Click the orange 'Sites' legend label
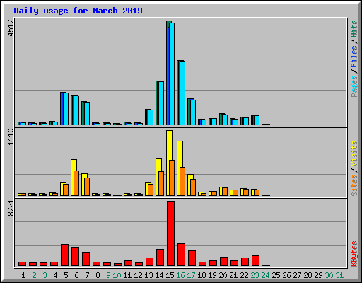This screenshot has height=283, width=362. click(x=354, y=185)
